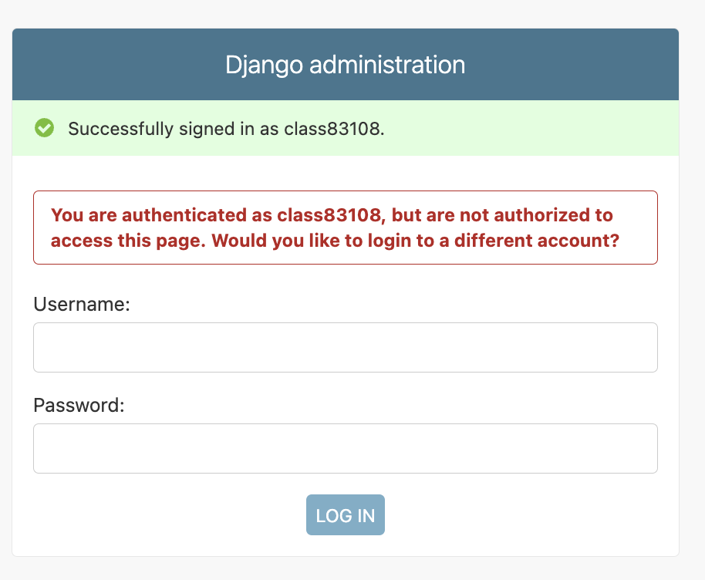Viewport: 705px width, 580px height.
Task: Open the Django administration header title
Action: tap(345, 65)
